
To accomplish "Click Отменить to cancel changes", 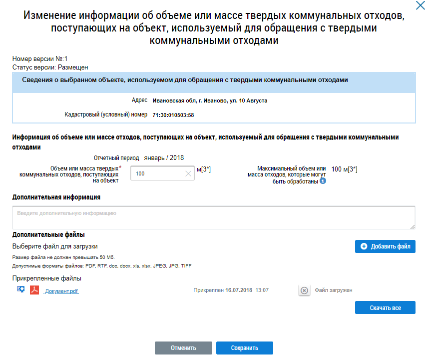I will (x=183, y=348).
